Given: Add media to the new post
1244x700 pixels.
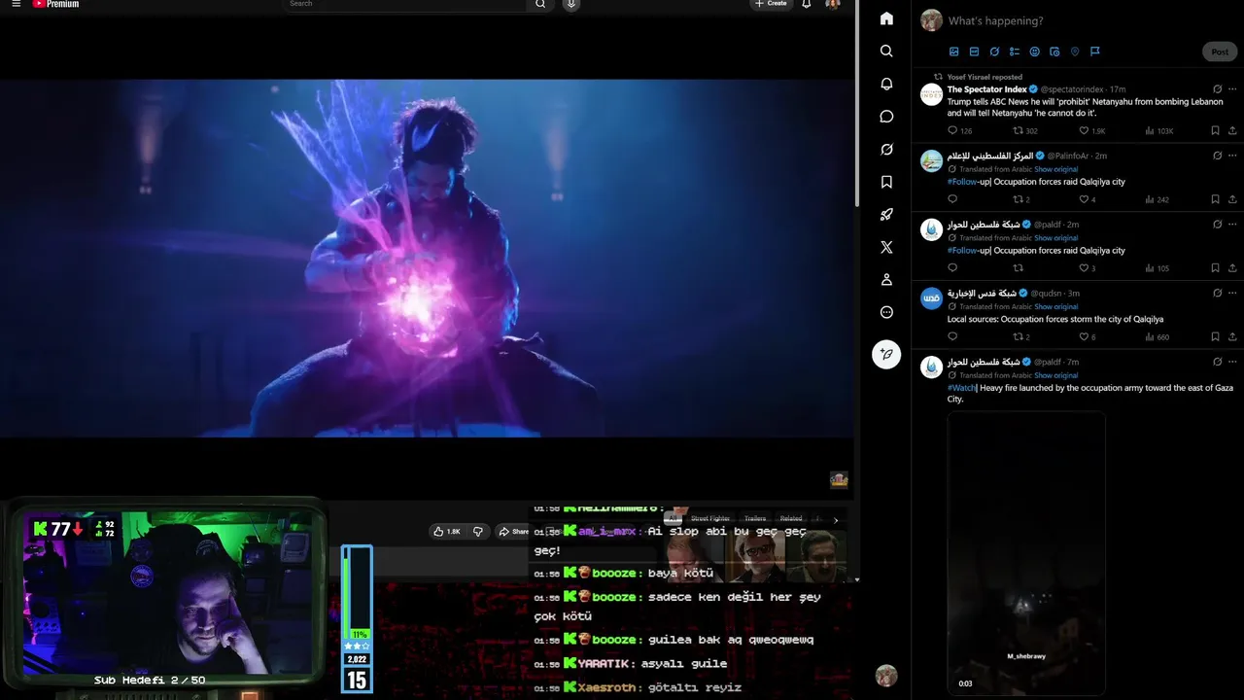Looking at the screenshot, I should [x=953, y=52].
